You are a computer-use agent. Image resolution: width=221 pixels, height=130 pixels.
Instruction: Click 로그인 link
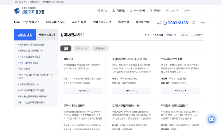point(103,10)
